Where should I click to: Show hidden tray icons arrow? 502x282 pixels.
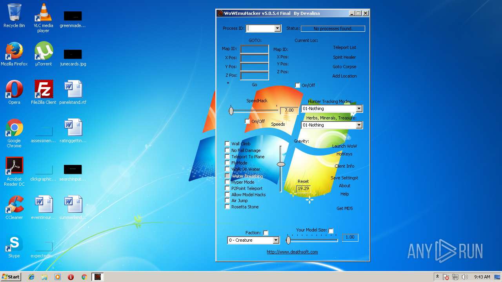[x=437, y=277]
